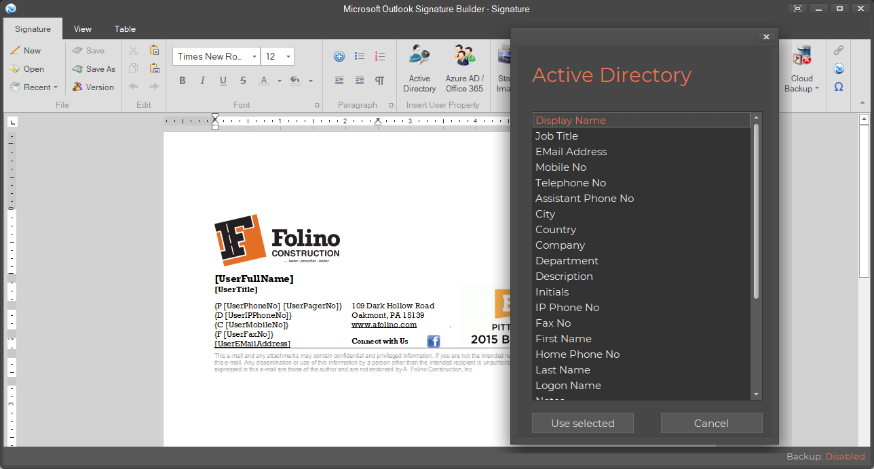874x469 pixels.
Task: Click the Folino Construction logo image
Action: (x=278, y=241)
